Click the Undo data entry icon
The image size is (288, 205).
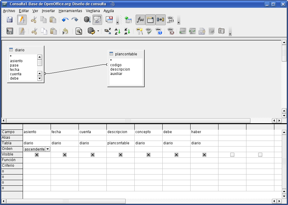[65, 31]
